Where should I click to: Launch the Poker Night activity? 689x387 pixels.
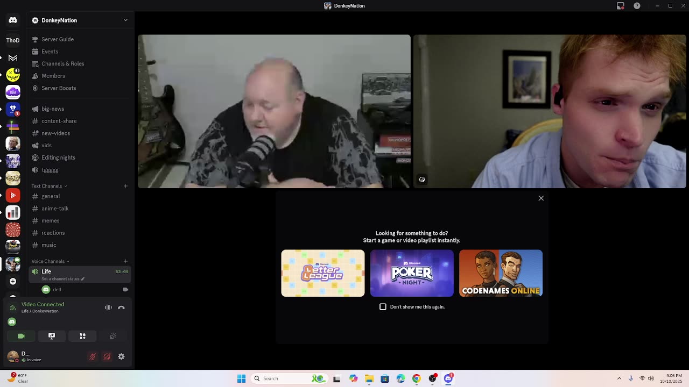click(x=412, y=273)
